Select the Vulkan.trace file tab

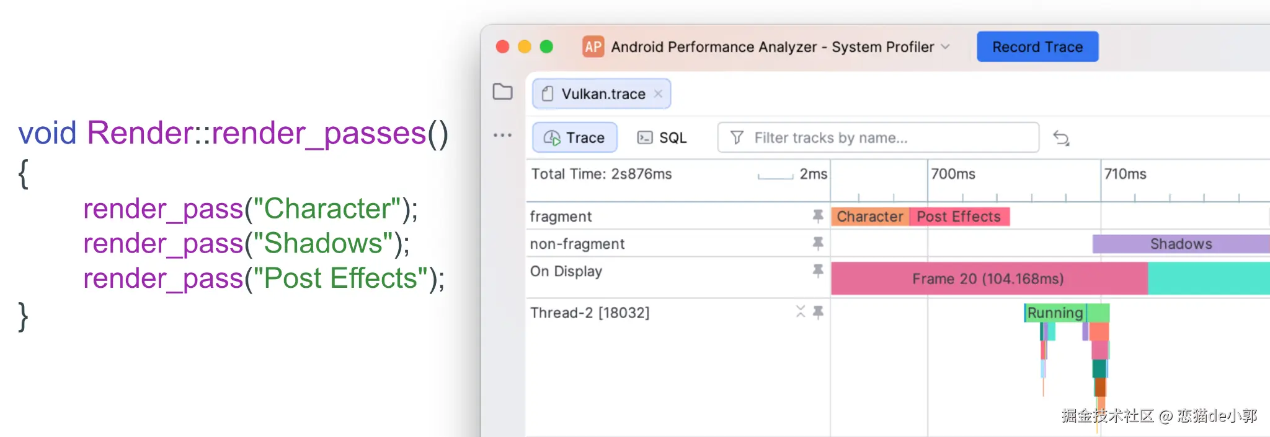(x=601, y=93)
